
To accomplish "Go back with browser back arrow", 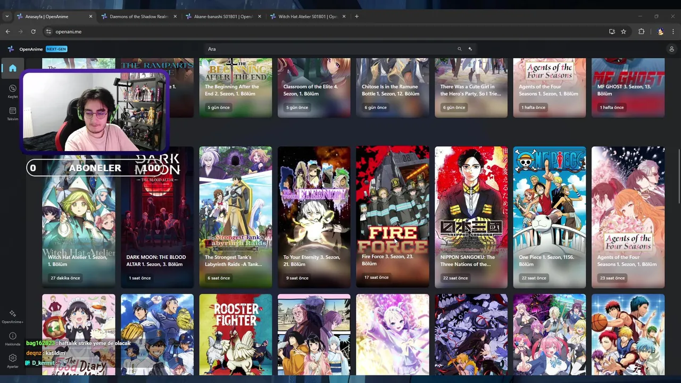I will click(8, 31).
